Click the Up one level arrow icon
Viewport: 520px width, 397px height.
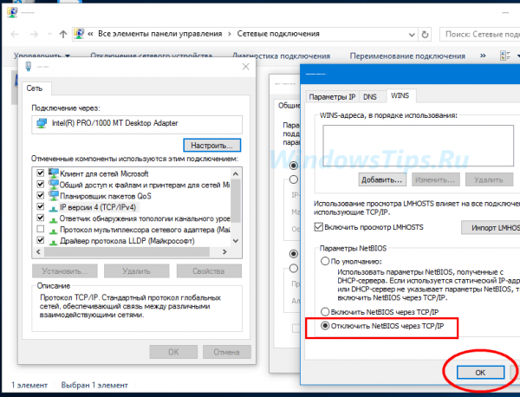tap(63, 34)
